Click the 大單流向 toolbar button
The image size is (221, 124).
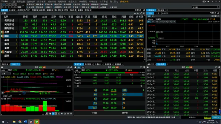pos(113,7)
